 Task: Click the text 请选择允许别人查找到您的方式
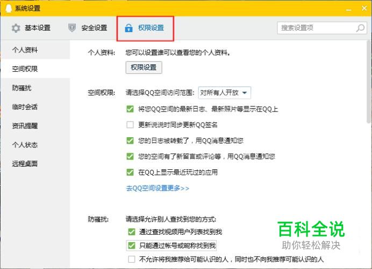click(x=171, y=219)
